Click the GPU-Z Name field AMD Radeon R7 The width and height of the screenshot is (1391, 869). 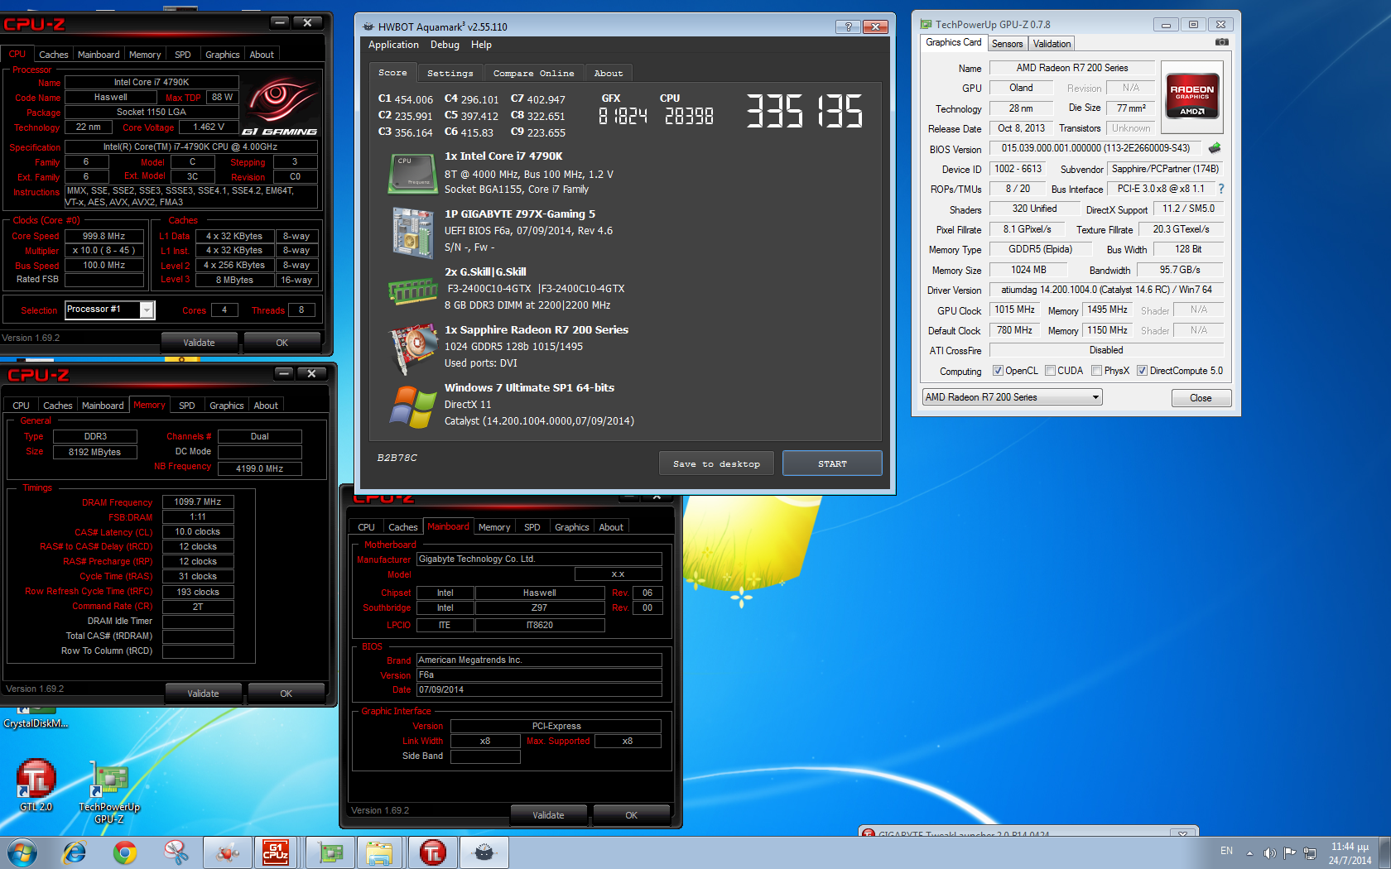coord(1072,68)
